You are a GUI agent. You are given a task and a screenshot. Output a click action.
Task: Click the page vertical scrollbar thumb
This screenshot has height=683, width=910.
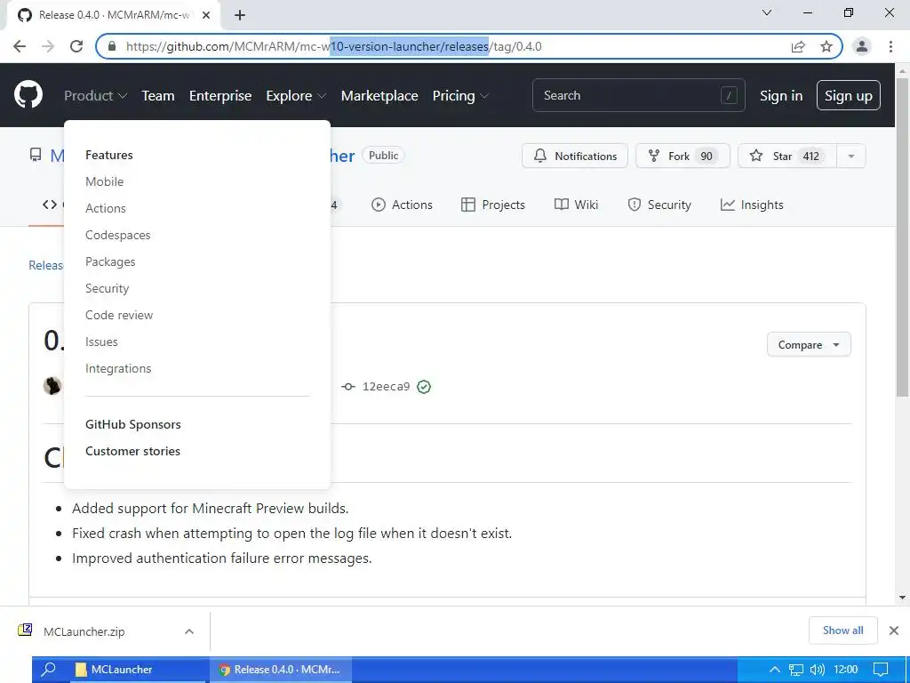(903, 237)
